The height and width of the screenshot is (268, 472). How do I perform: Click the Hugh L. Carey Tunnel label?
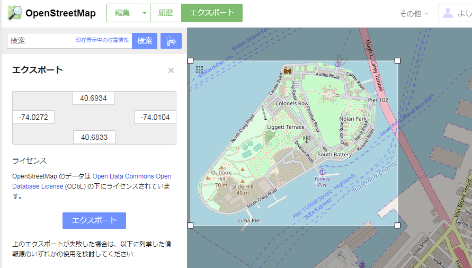(375, 65)
